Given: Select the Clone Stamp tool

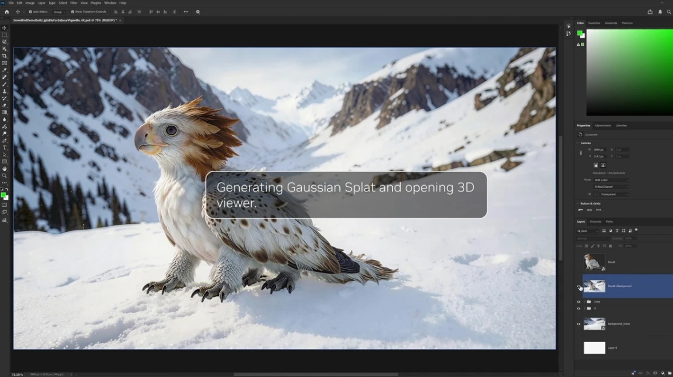Looking at the screenshot, I should [5, 91].
